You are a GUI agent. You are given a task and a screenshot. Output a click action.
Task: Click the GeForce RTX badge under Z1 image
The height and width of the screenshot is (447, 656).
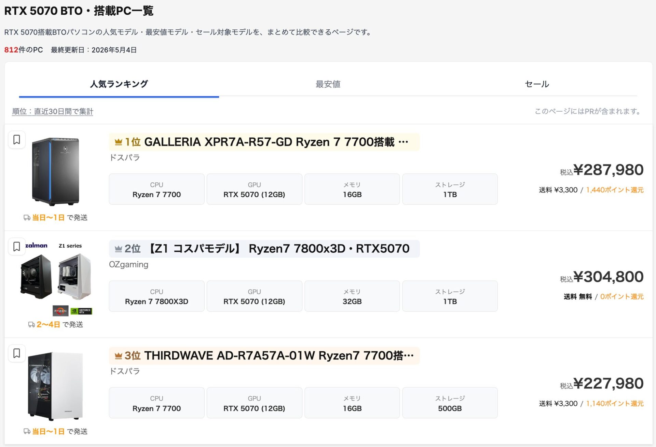tap(81, 311)
